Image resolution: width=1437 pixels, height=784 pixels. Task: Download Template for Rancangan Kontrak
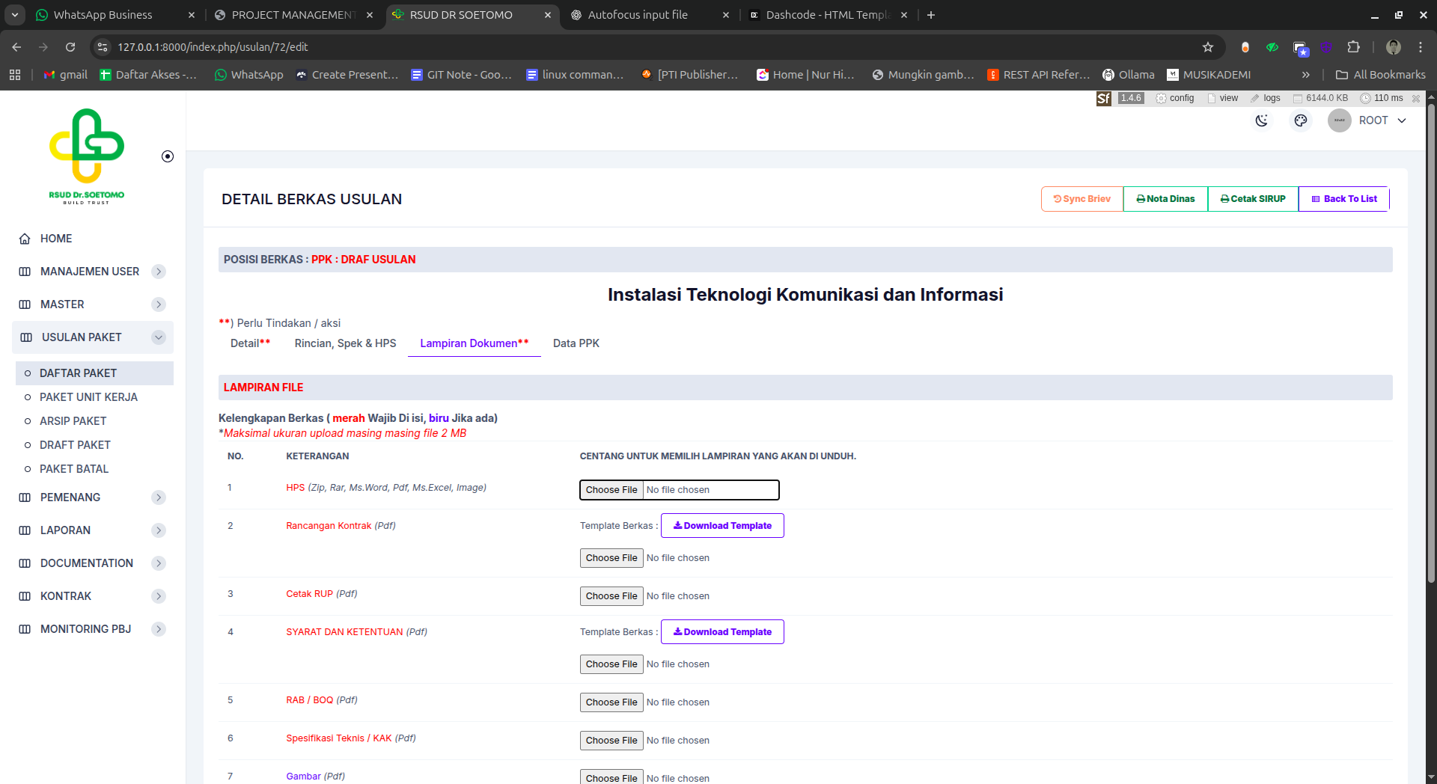(x=722, y=526)
